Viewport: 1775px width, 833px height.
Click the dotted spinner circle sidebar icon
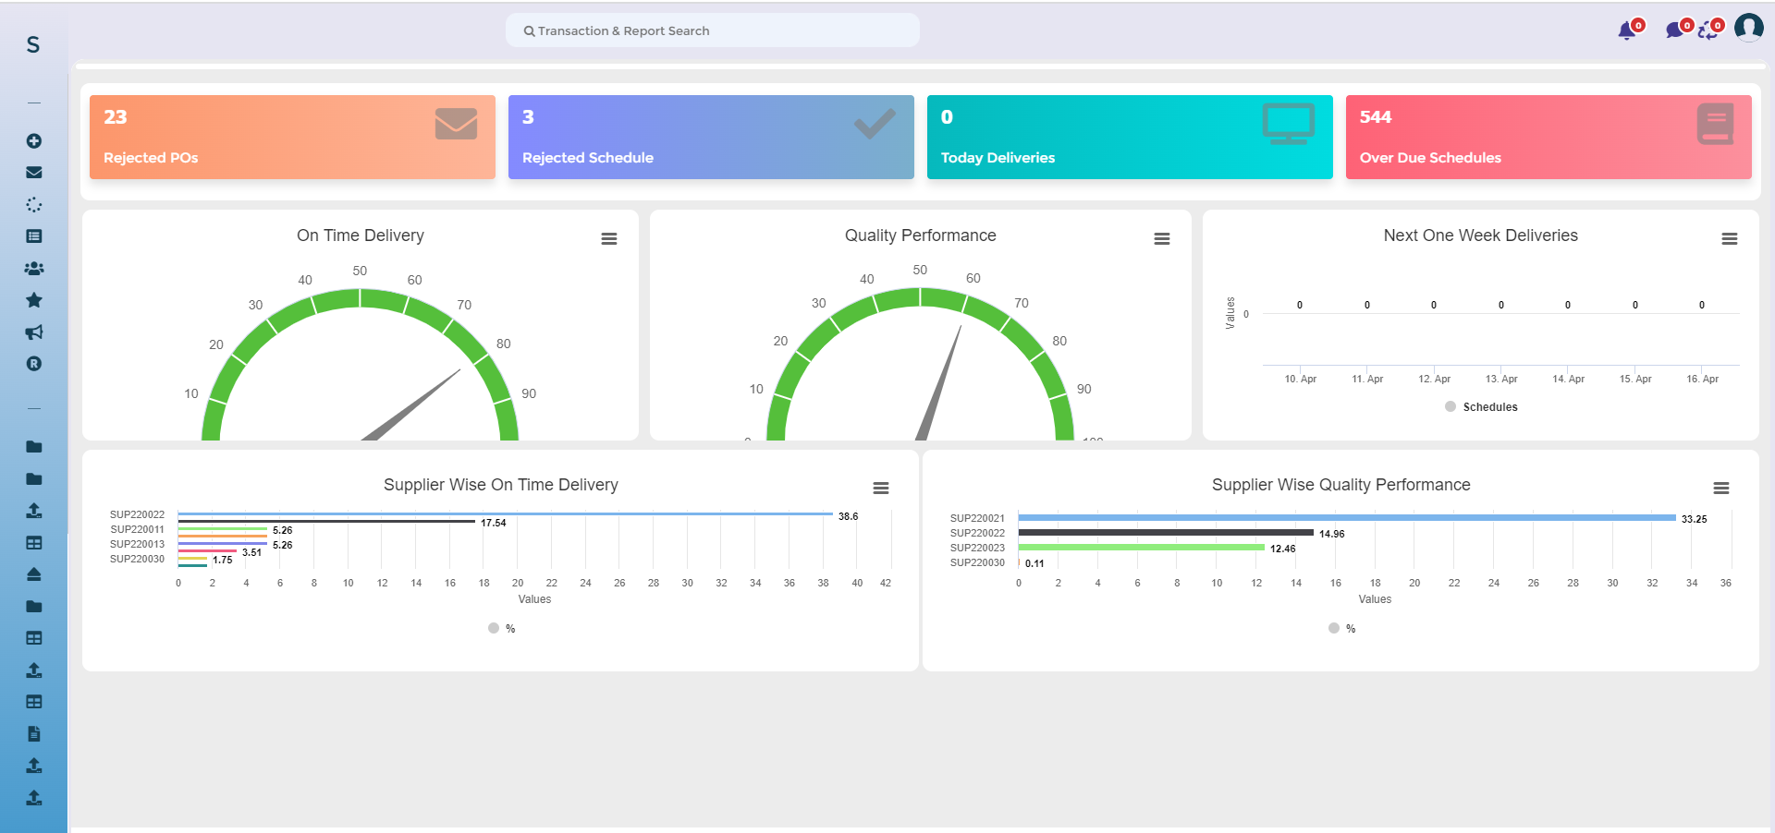[x=34, y=205]
